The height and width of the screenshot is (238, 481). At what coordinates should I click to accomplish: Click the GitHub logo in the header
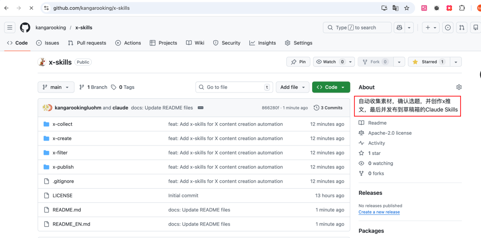(25, 28)
